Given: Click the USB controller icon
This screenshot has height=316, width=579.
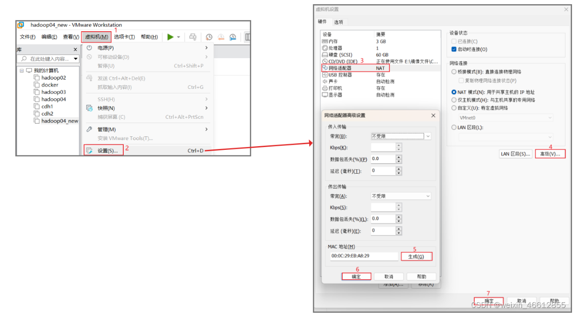Looking at the screenshot, I should click(x=325, y=74).
